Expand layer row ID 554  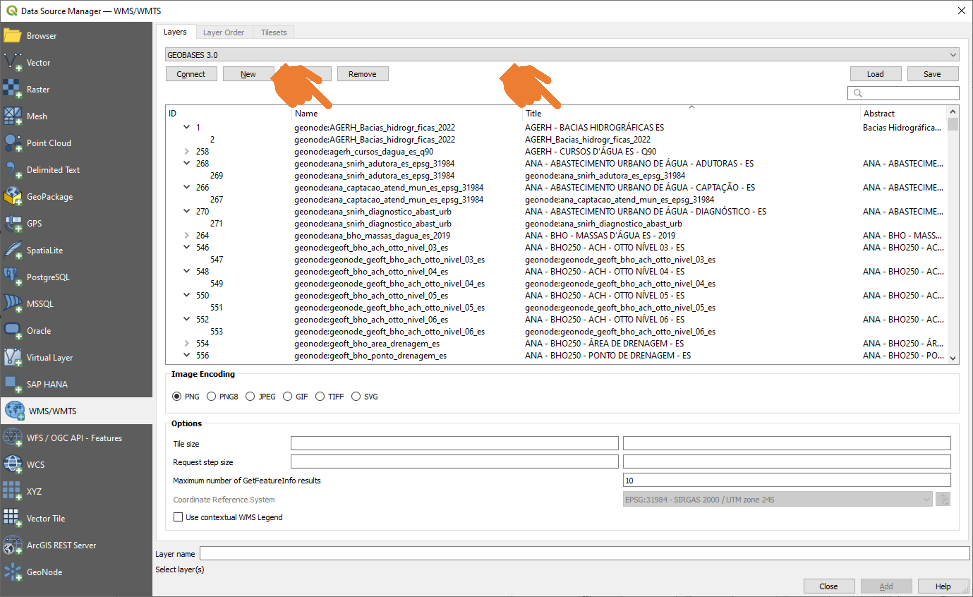coord(187,343)
